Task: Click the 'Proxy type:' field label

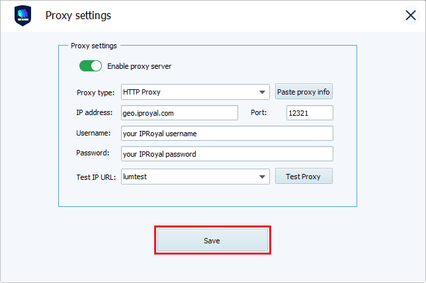Action: 95,92
